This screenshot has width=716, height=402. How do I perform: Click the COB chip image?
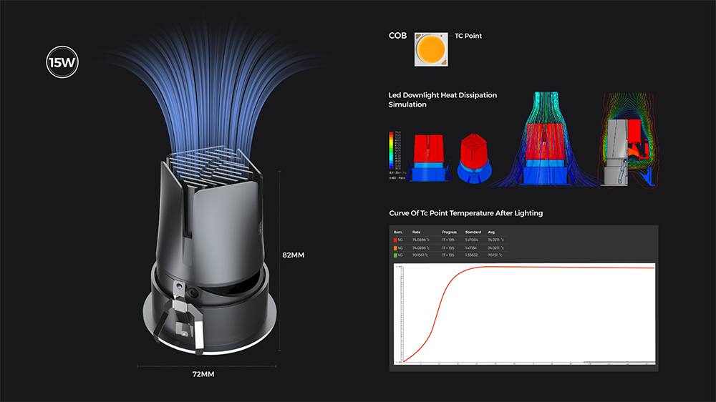432,47
